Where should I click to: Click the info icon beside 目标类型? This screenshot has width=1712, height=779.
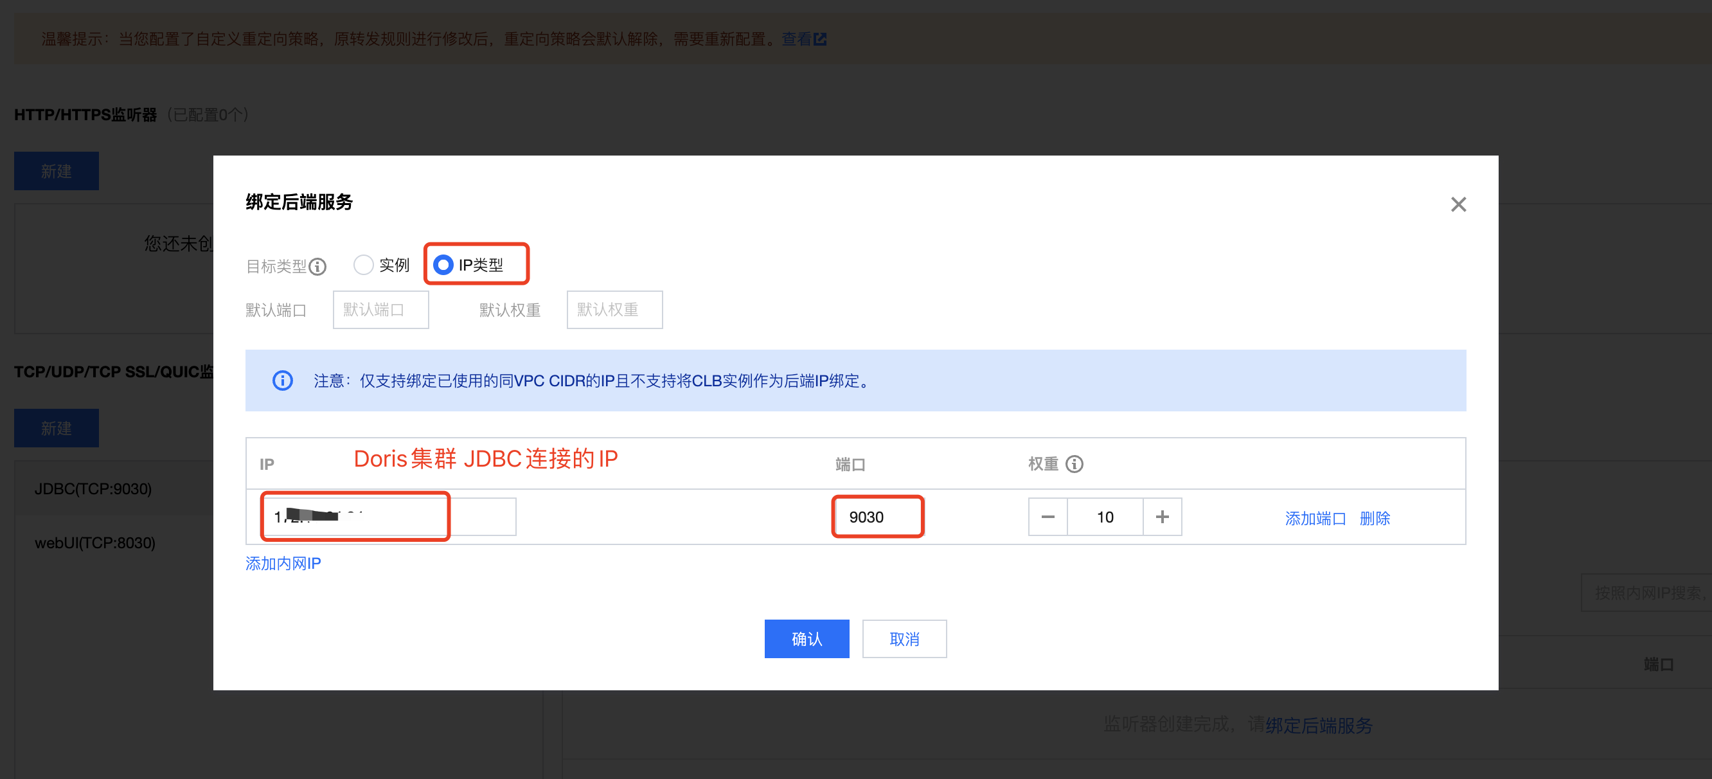317,267
